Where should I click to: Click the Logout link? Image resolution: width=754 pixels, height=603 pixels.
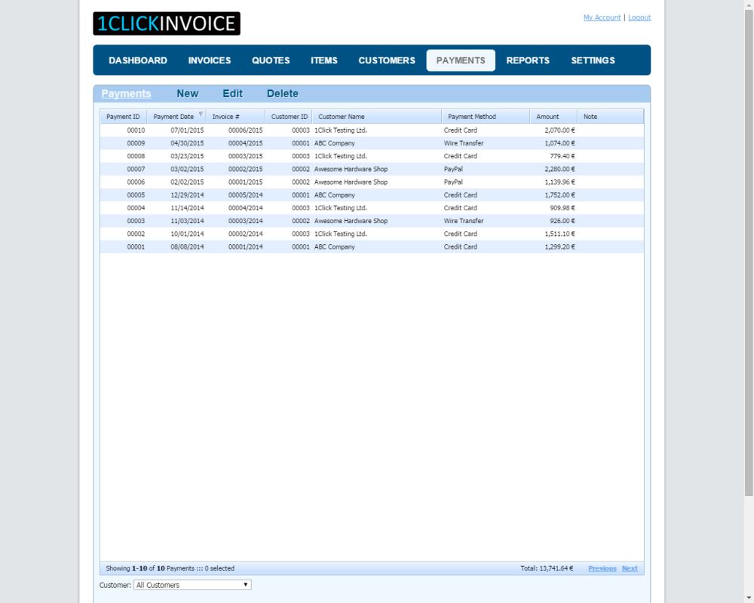[639, 17]
